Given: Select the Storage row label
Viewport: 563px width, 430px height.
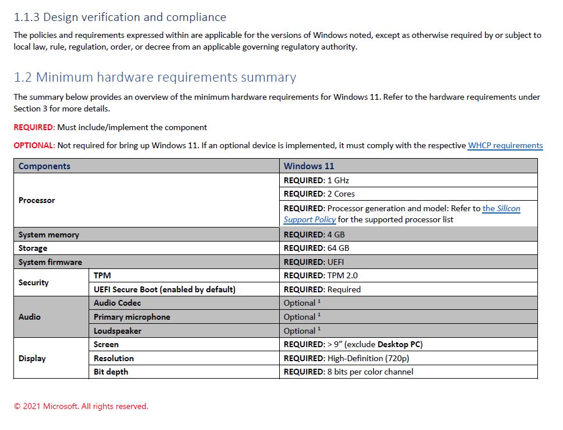Looking at the screenshot, I should [146, 248].
